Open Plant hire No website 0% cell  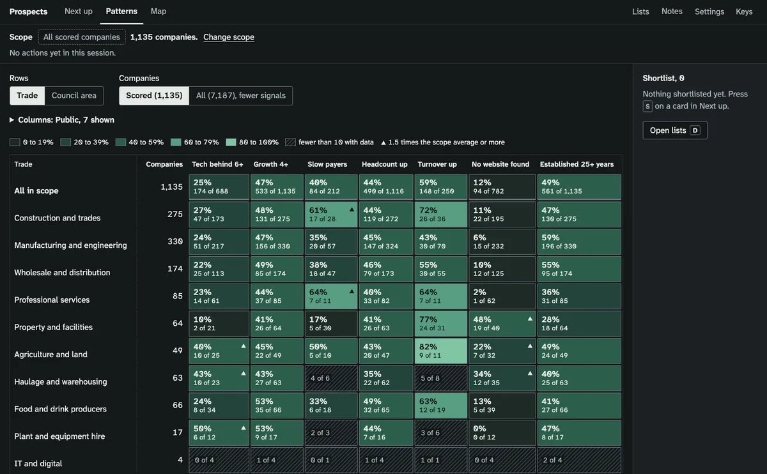(x=502, y=432)
